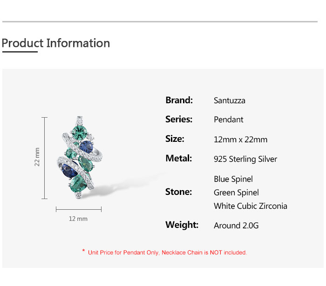Select the 12mm x 22mm size value
Image resolution: width=326 pixels, height=286 pixels.
click(241, 140)
